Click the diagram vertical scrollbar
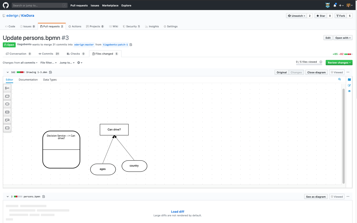 click(344, 136)
